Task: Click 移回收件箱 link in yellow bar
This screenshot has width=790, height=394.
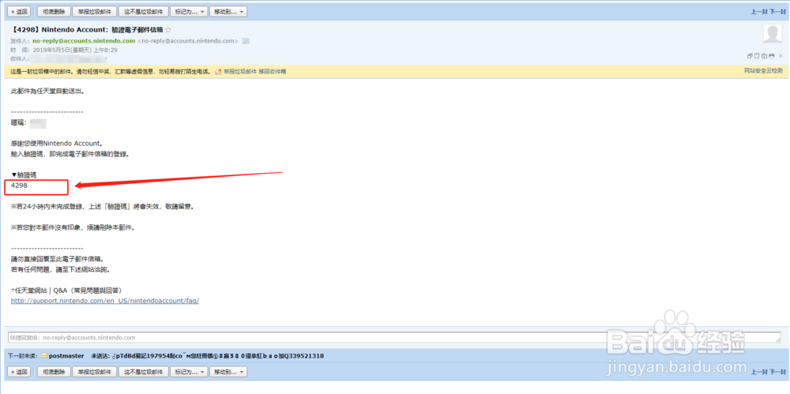Action: coord(273,72)
